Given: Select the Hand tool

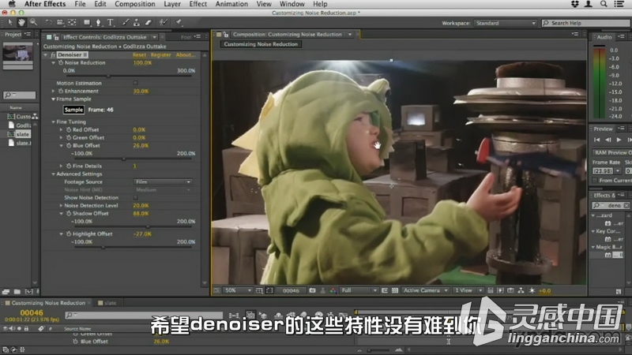Looking at the screenshot, I should [x=21, y=23].
